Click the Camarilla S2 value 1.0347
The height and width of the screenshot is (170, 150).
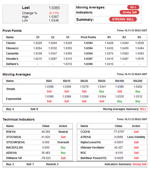point(53,54)
